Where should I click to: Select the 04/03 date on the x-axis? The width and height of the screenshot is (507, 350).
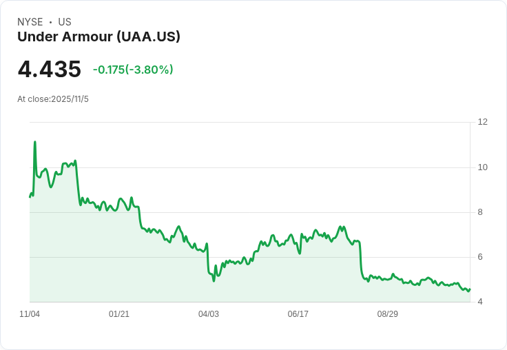[209, 313]
